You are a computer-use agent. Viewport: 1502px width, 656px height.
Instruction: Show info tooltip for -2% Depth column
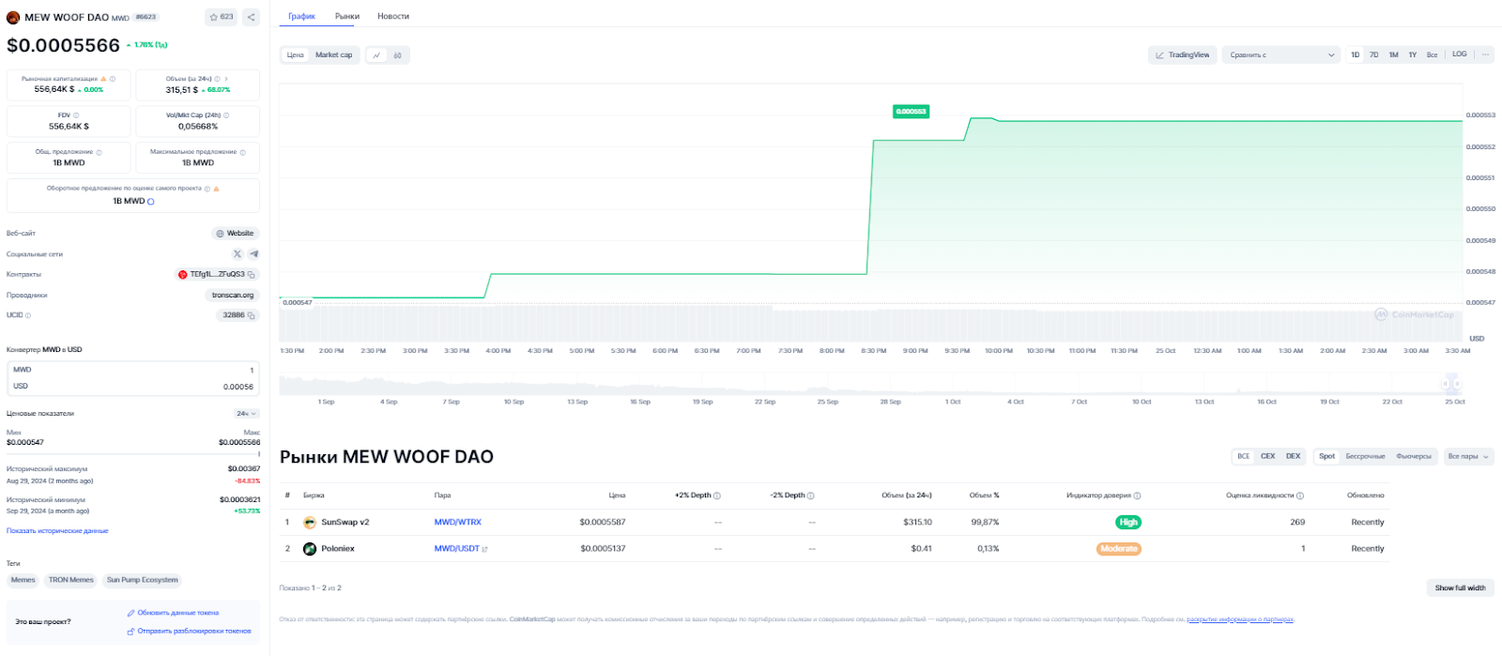[811, 496]
